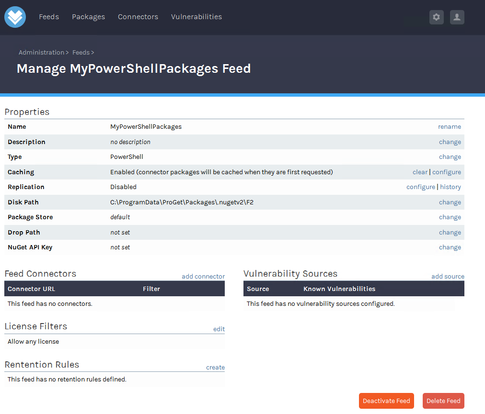Click the Deactivate Feed button
Screen dimensions: 485x414
[386, 401]
